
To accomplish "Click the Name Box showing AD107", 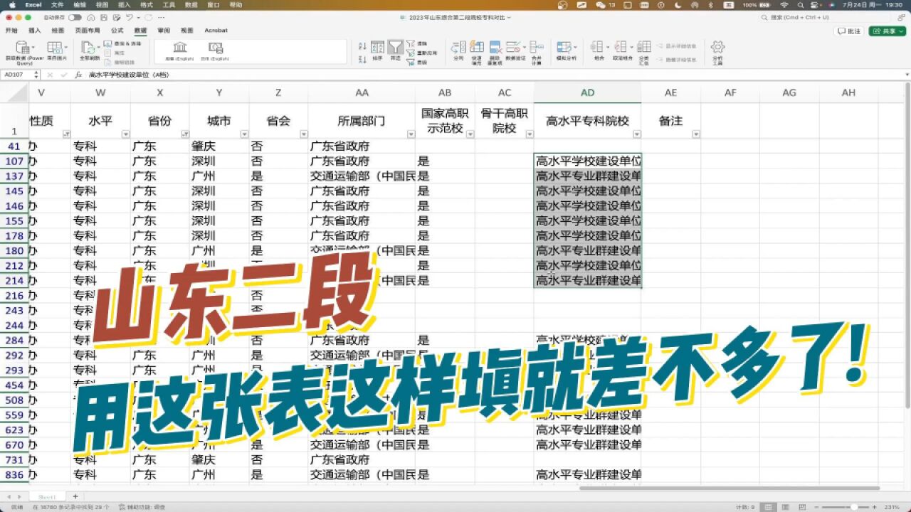I will [20, 74].
